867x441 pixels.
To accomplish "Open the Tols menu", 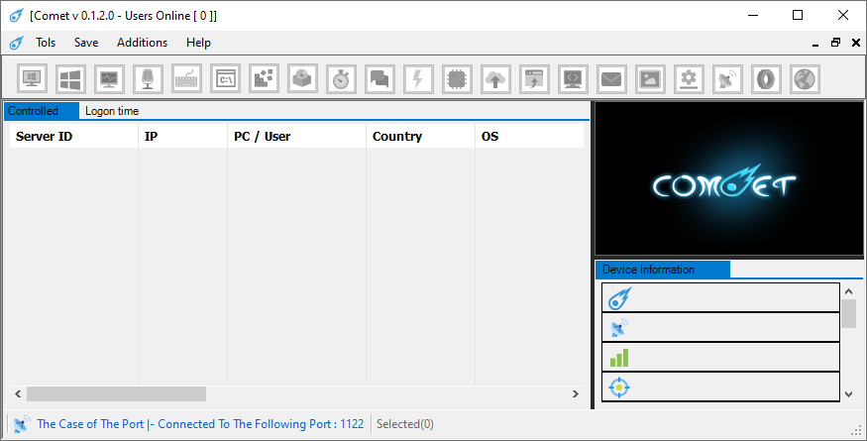I will pyautogui.click(x=46, y=43).
